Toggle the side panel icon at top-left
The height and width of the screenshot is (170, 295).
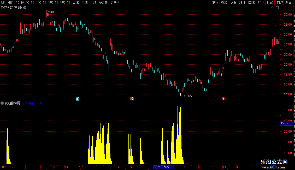click(x=3, y=2)
